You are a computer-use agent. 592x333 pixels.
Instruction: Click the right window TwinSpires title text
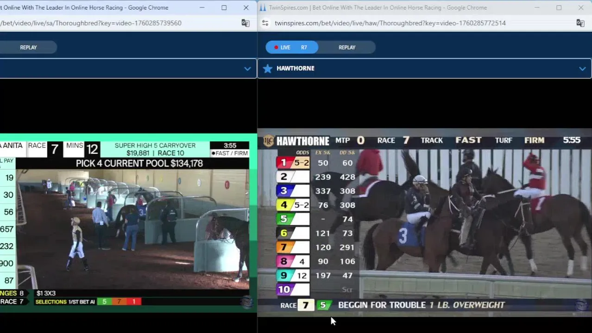click(x=378, y=7)
